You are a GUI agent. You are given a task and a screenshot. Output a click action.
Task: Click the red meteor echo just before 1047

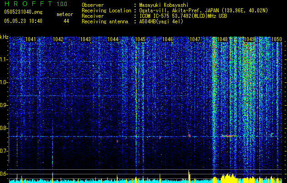pyautogui.click(x=189, y=135)
